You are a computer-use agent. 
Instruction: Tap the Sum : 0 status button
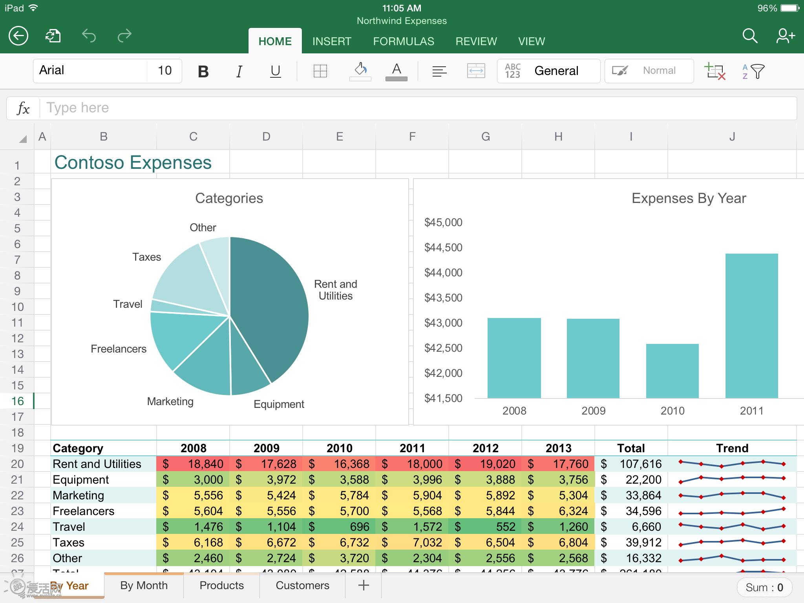(x=764, y=587)
